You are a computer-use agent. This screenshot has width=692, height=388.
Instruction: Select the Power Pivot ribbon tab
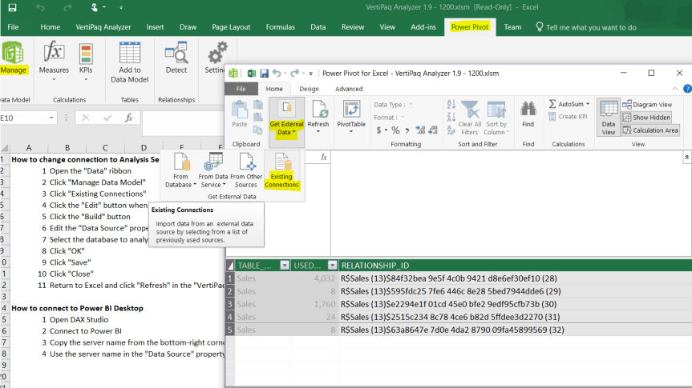coord(470,27)
